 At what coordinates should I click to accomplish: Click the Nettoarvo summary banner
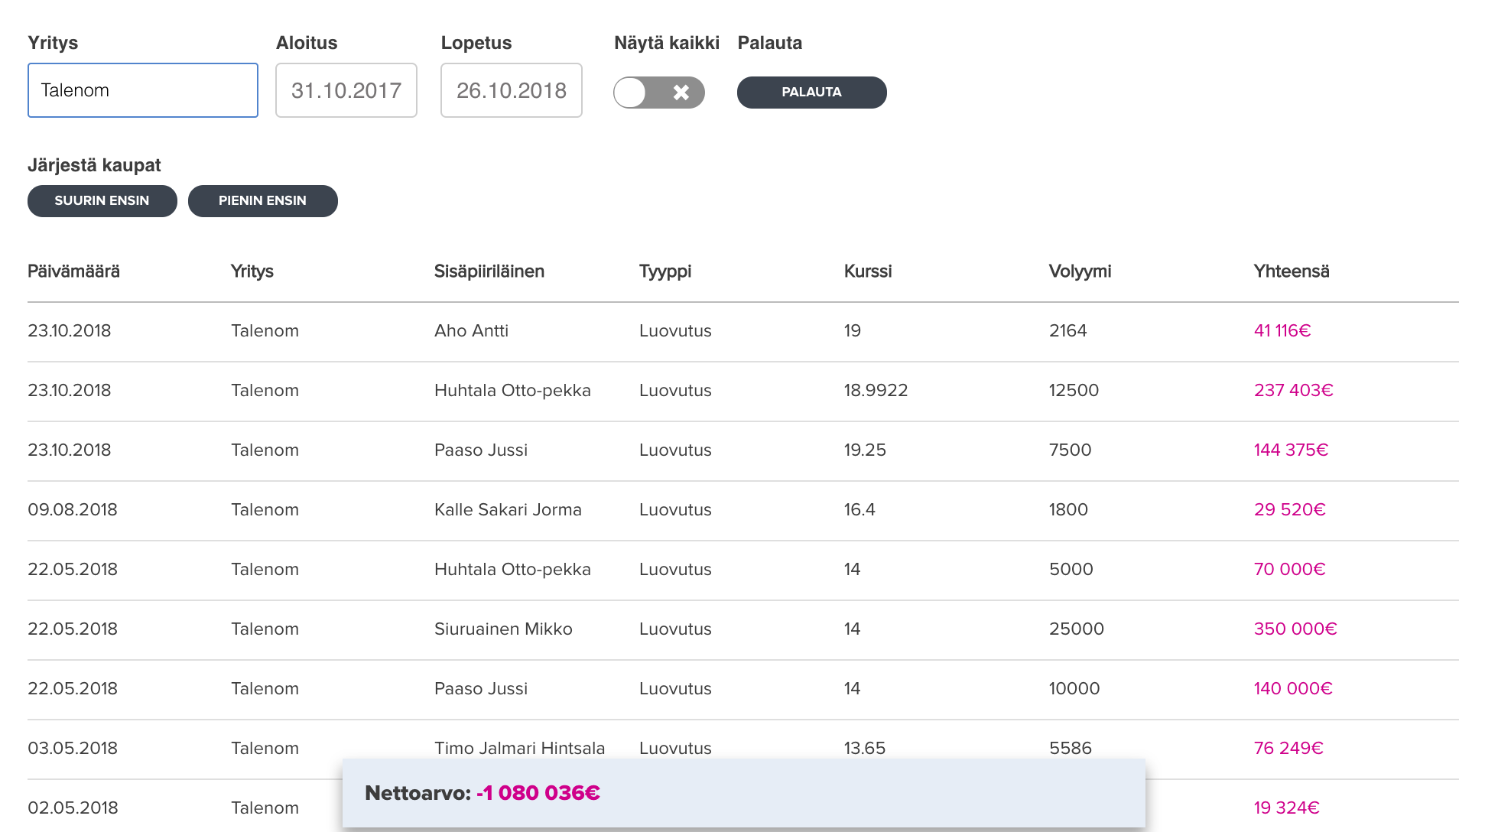(x=743, y=793)
